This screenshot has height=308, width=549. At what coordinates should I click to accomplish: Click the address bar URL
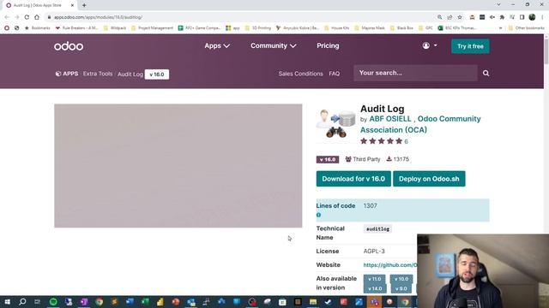(x=98, y=17)
